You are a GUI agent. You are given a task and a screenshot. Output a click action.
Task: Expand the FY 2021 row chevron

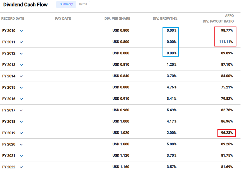(x=21, y=156)
